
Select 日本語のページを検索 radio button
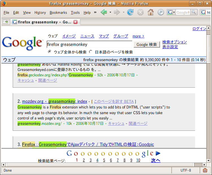[x=91, y=52]
